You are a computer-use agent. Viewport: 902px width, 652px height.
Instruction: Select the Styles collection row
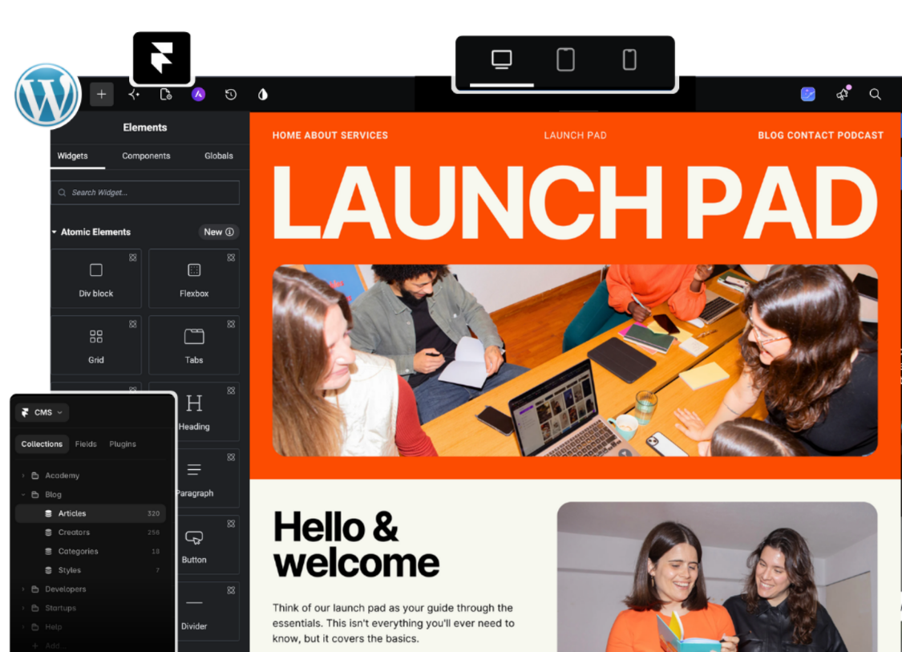(x=91, y=569)
